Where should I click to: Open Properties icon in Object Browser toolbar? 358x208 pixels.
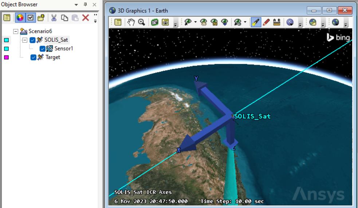click(x=7, y=18)
